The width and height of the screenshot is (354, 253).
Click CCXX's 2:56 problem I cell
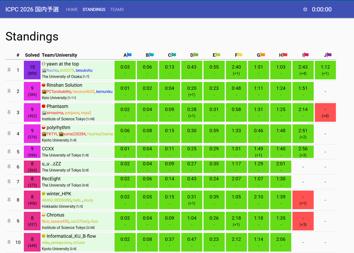[303, 152]
